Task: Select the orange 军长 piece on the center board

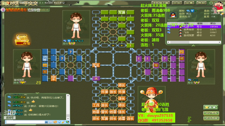Action: click(x=96, y=65)
